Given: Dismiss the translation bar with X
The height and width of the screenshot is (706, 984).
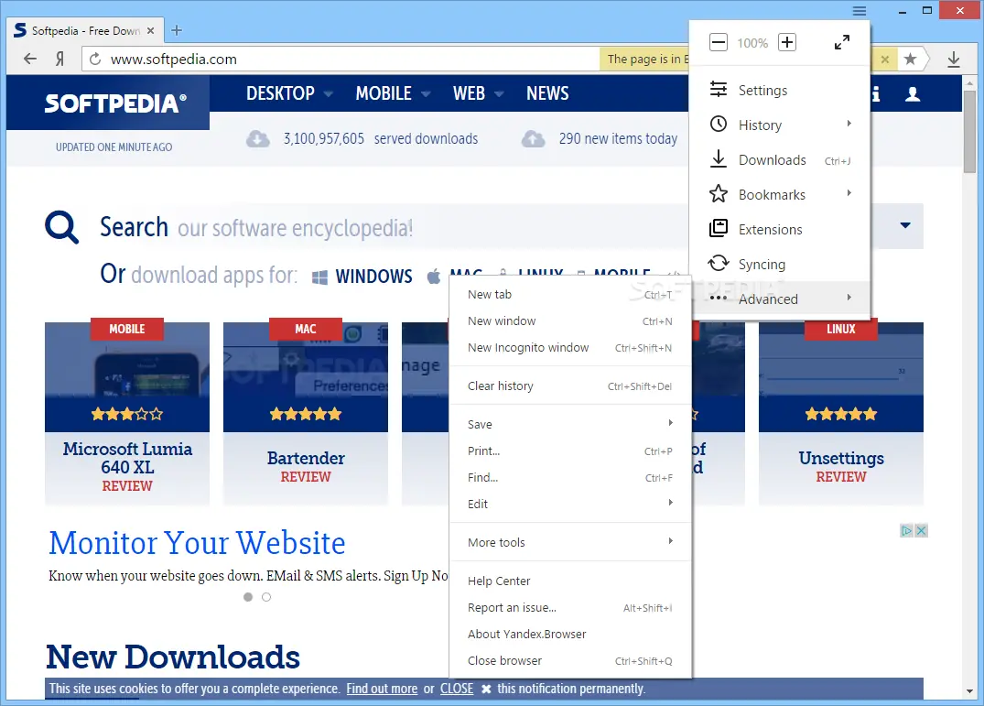Looking at the screenshot, I should pyautogui.click(x=885, y=60).
